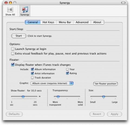
Task: Click the infinity symbol beside duration slider
Action: tap(40, 96)
